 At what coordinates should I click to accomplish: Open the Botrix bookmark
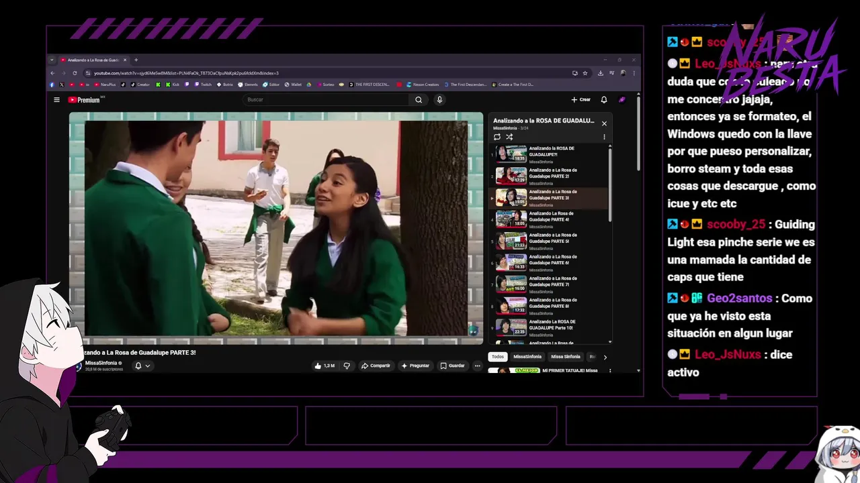(224, 85)
